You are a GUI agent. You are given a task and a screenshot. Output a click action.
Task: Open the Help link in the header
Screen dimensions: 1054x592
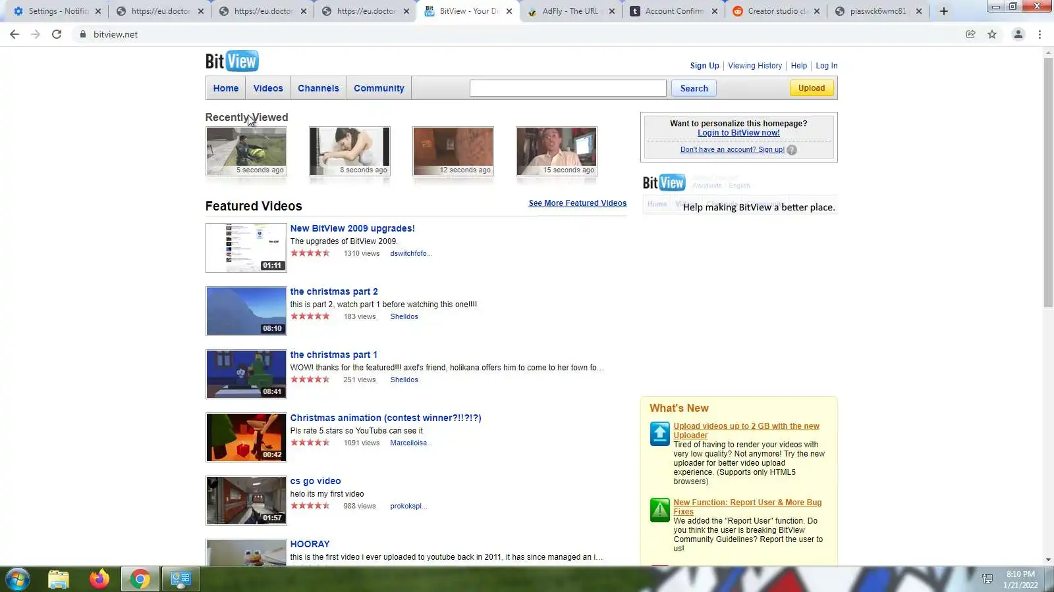(799, 66)
